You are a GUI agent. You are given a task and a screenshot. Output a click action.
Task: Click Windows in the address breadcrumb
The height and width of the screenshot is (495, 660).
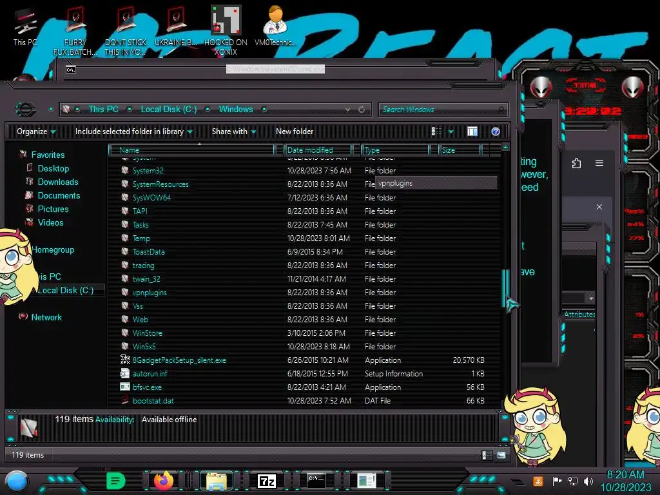point(236,110)
